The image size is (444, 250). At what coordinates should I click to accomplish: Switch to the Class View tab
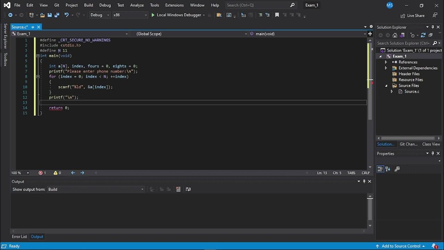(431, 144)
